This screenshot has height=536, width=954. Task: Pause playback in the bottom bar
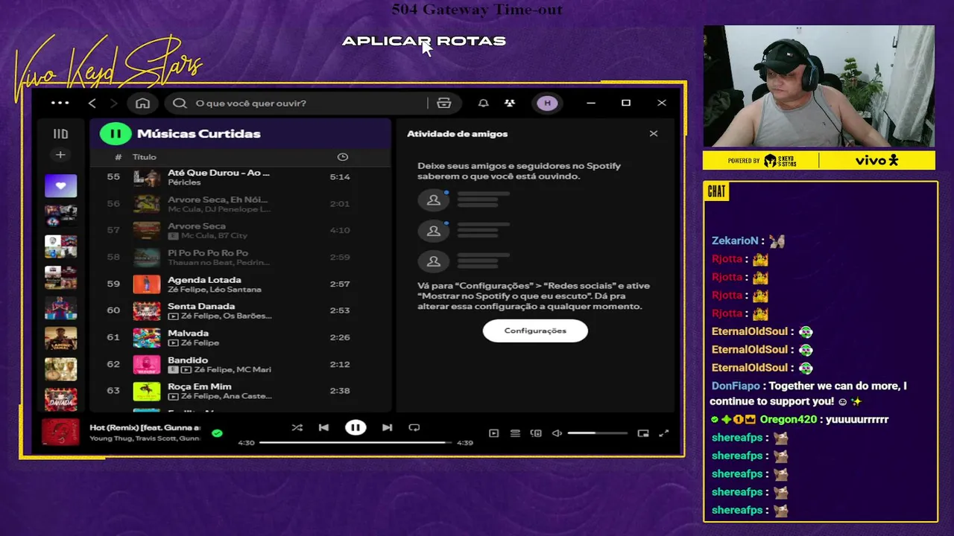356,427
